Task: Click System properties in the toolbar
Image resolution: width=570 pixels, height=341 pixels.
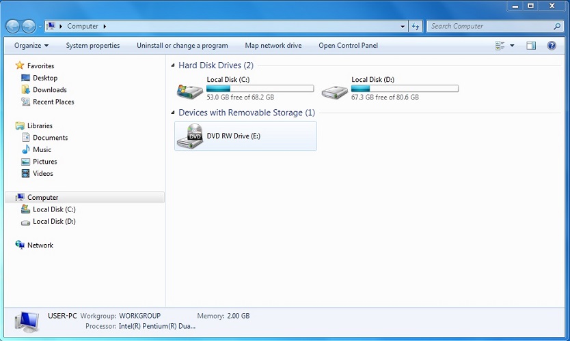Action: point(93,45)
